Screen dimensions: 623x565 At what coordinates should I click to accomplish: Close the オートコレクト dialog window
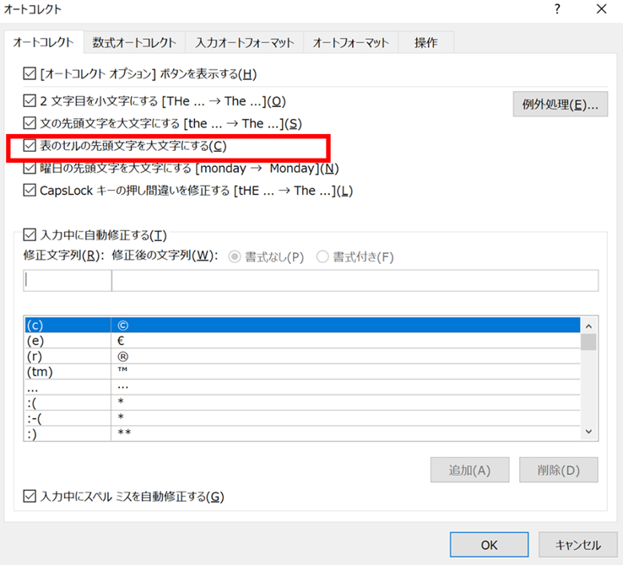601,9
